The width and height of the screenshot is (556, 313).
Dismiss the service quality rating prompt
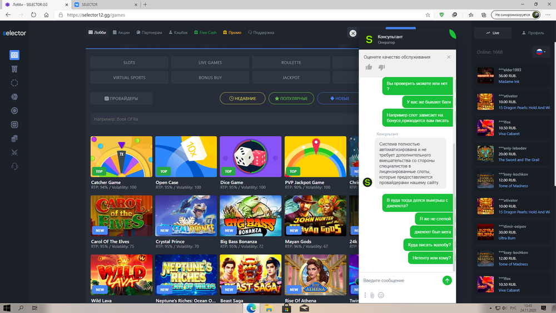(x=449, y=57)
